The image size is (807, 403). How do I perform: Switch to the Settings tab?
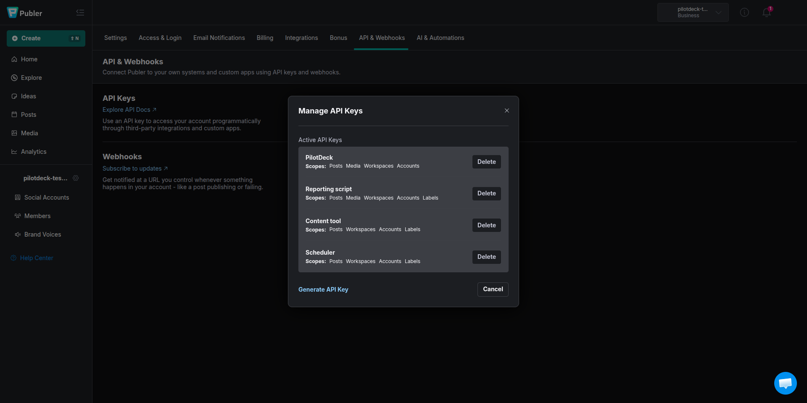coord(116,38)
